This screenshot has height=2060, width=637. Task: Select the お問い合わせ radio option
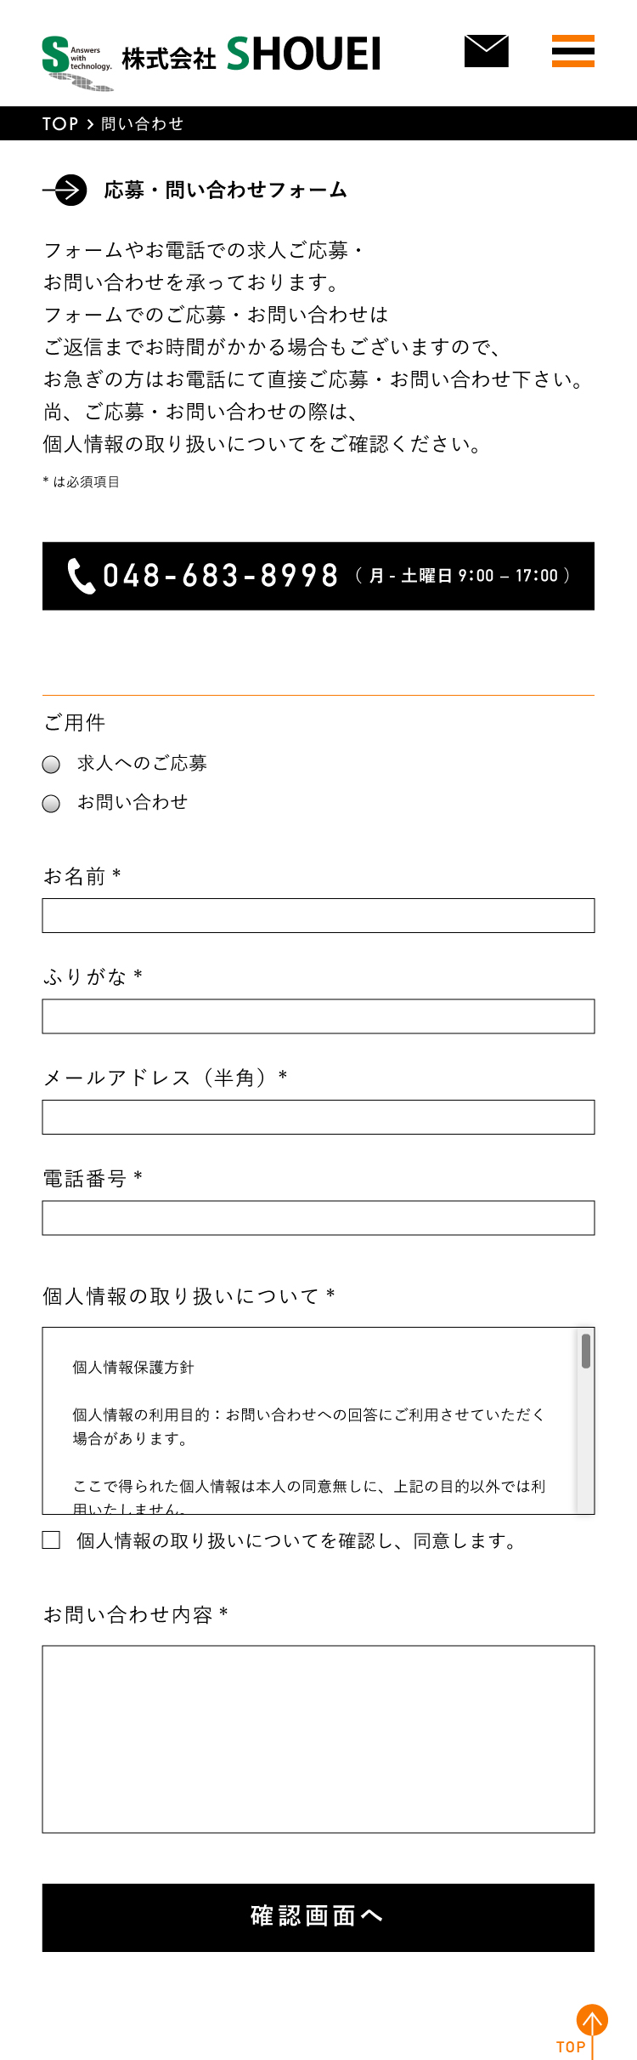click(51, 802)
